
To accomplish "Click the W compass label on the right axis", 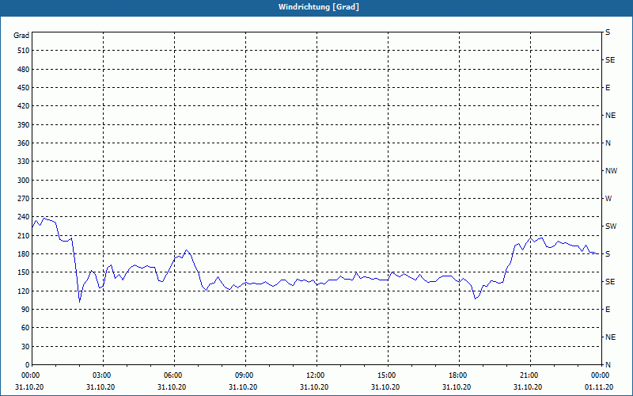I will pos(608,199).
